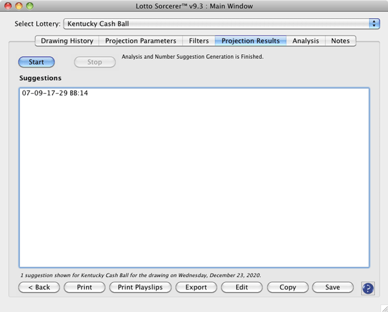Go to the Filters tab
The width and height of the screenshot is (388, 312).
pos(199,41)
